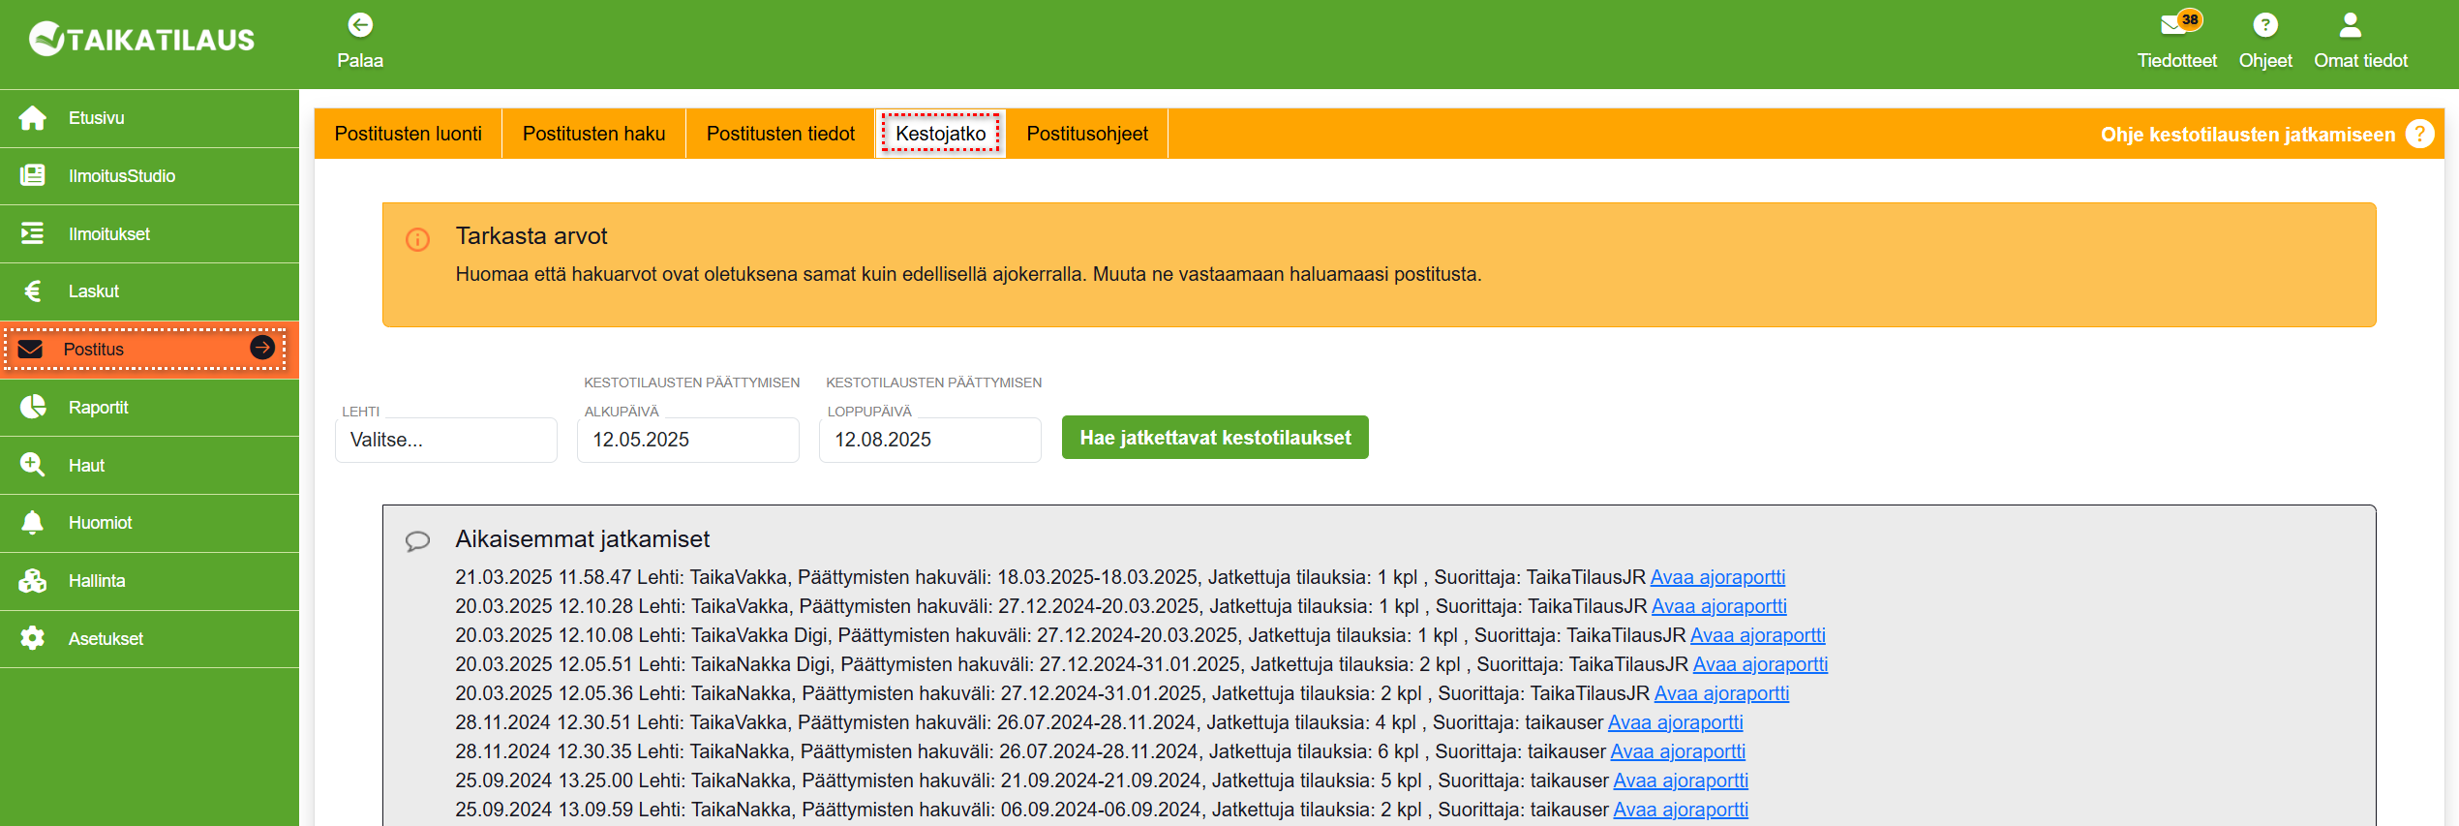This screenshot has height=826, width=2459.
Task: Open the Alkupäivä date field 12.05.2025
Action: click(x=687, y=440)
